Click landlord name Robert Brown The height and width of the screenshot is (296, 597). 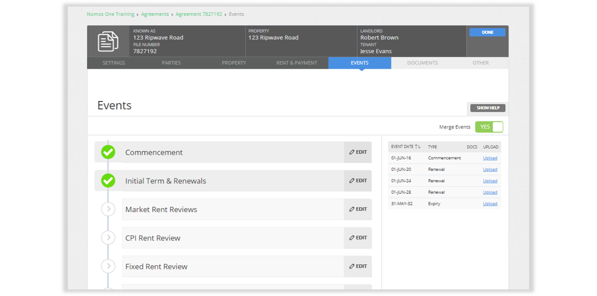(x=379, y=38)
